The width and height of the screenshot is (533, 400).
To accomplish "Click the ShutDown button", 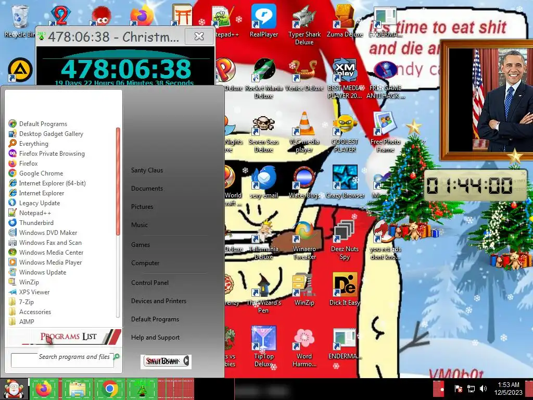I will 162,361.
